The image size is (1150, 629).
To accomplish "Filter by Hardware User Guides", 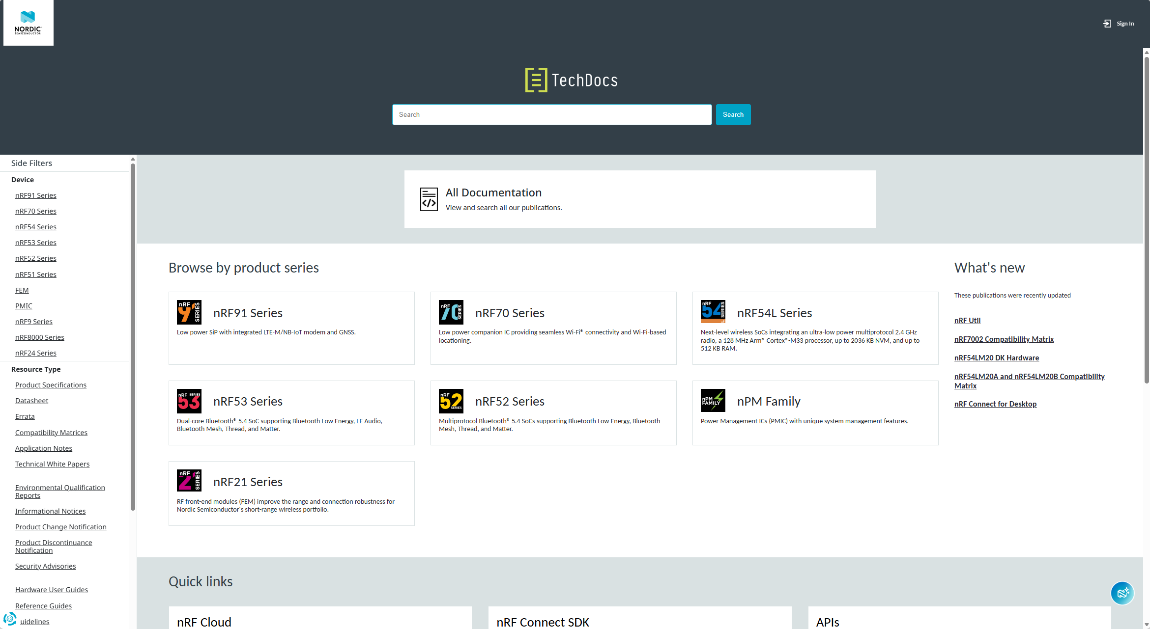I will pos(52,590).
